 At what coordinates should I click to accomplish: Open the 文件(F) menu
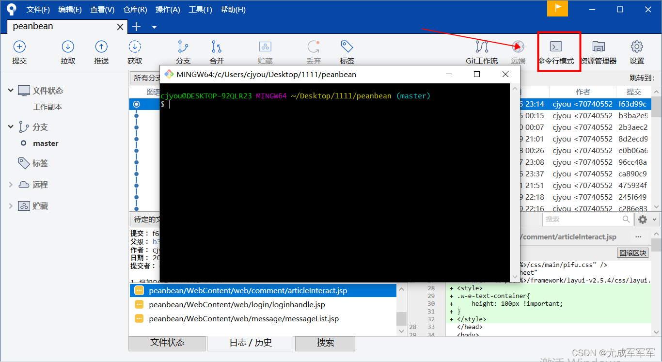click(x=38, y=10)
